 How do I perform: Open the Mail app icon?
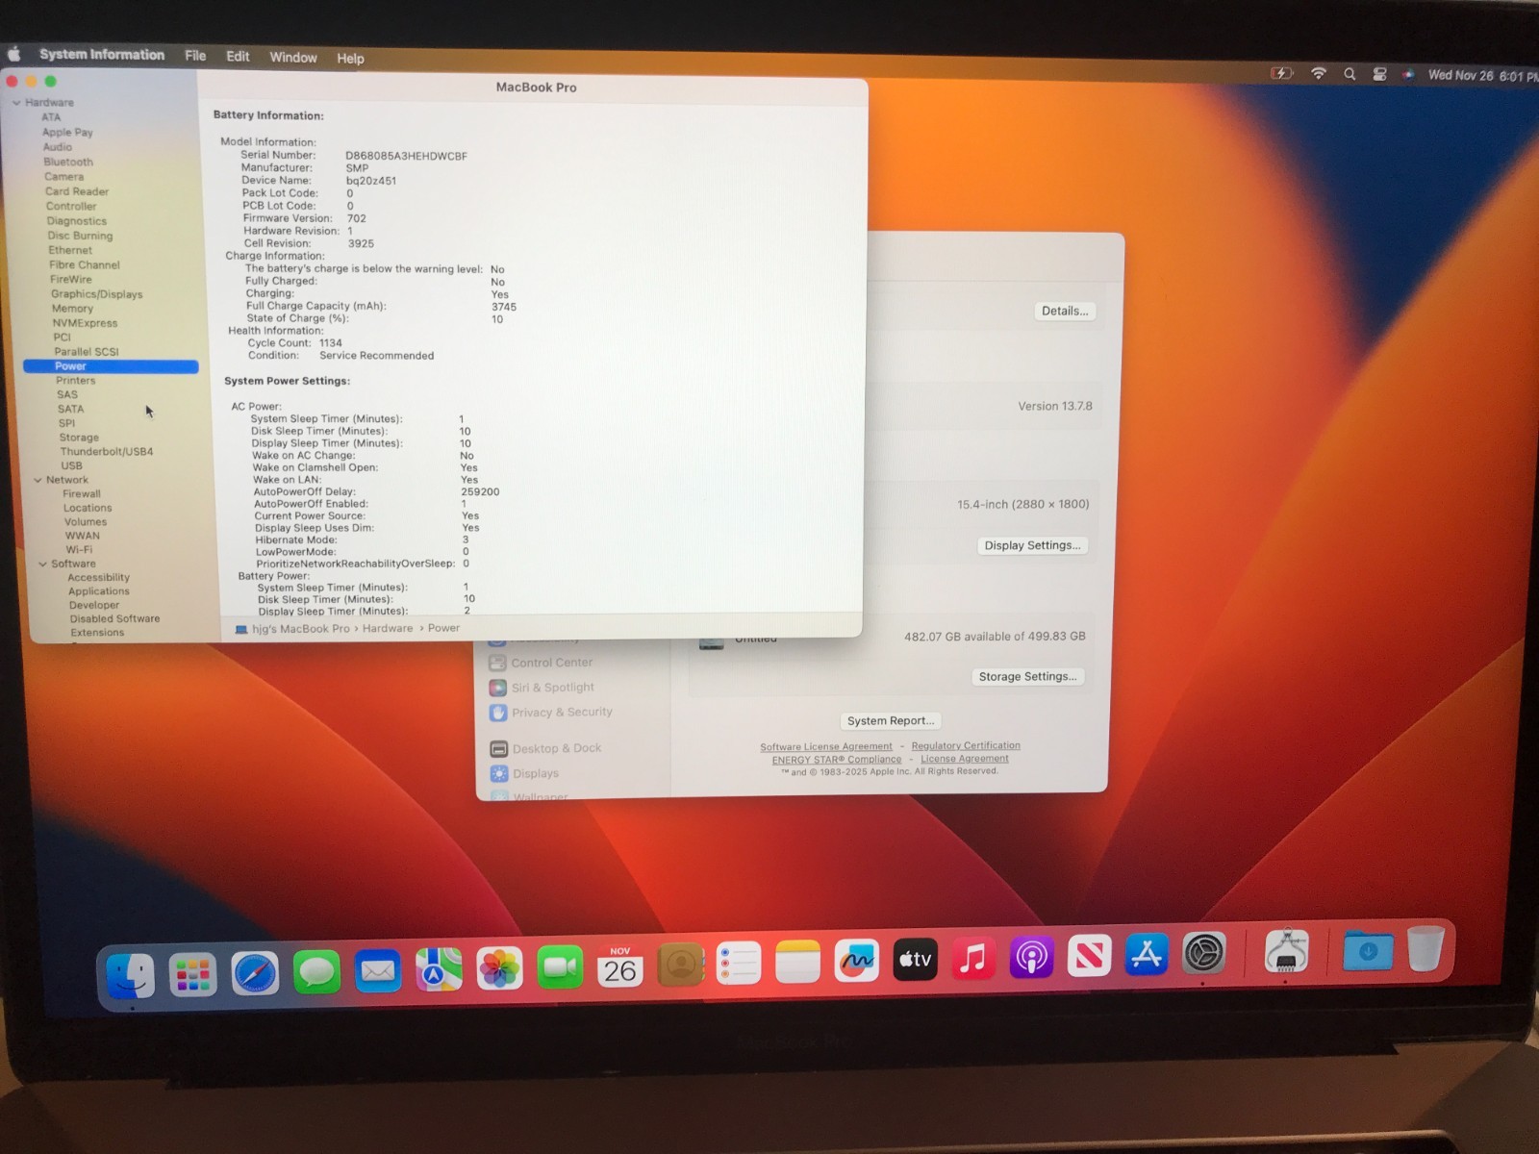pyautogui.click(x=377, y=972)
